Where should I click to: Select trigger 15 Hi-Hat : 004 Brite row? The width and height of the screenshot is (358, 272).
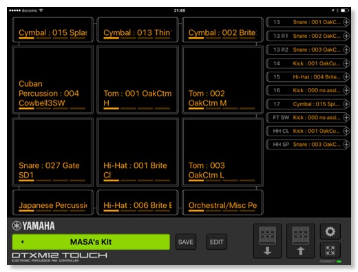coord(308,77)
